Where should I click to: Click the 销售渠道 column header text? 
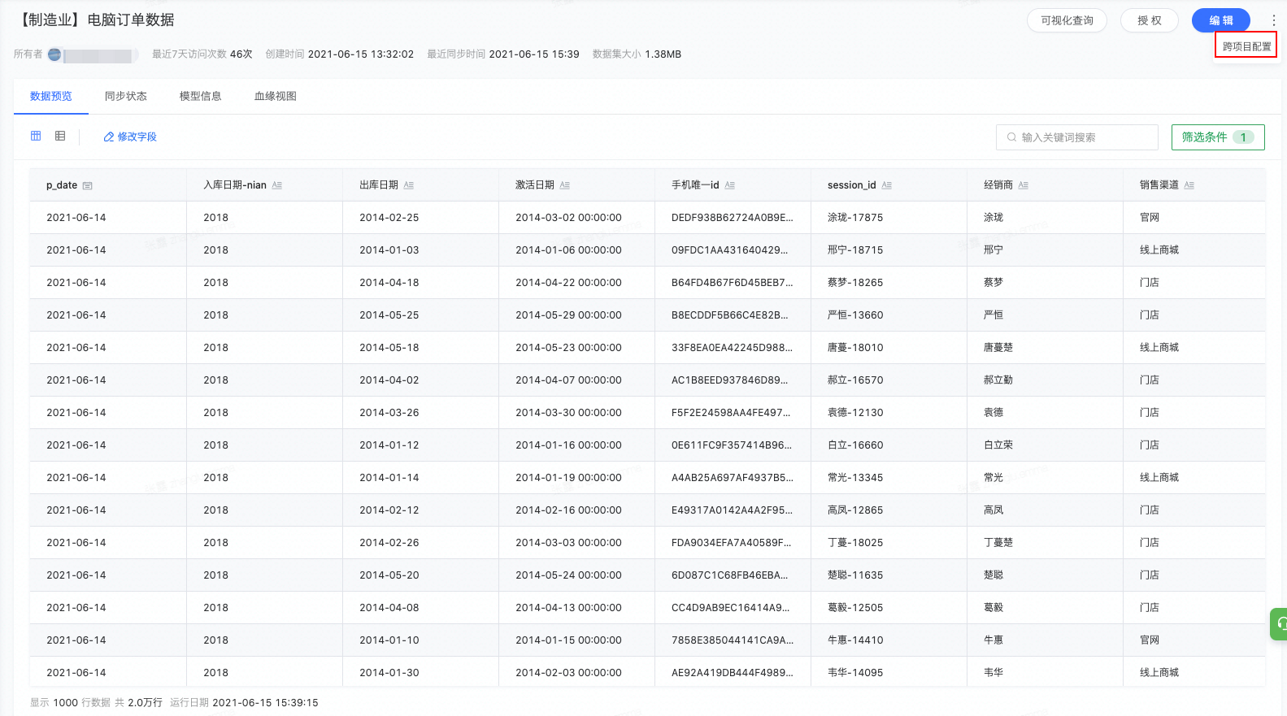pyautogui.click(x=1159, y=185)
